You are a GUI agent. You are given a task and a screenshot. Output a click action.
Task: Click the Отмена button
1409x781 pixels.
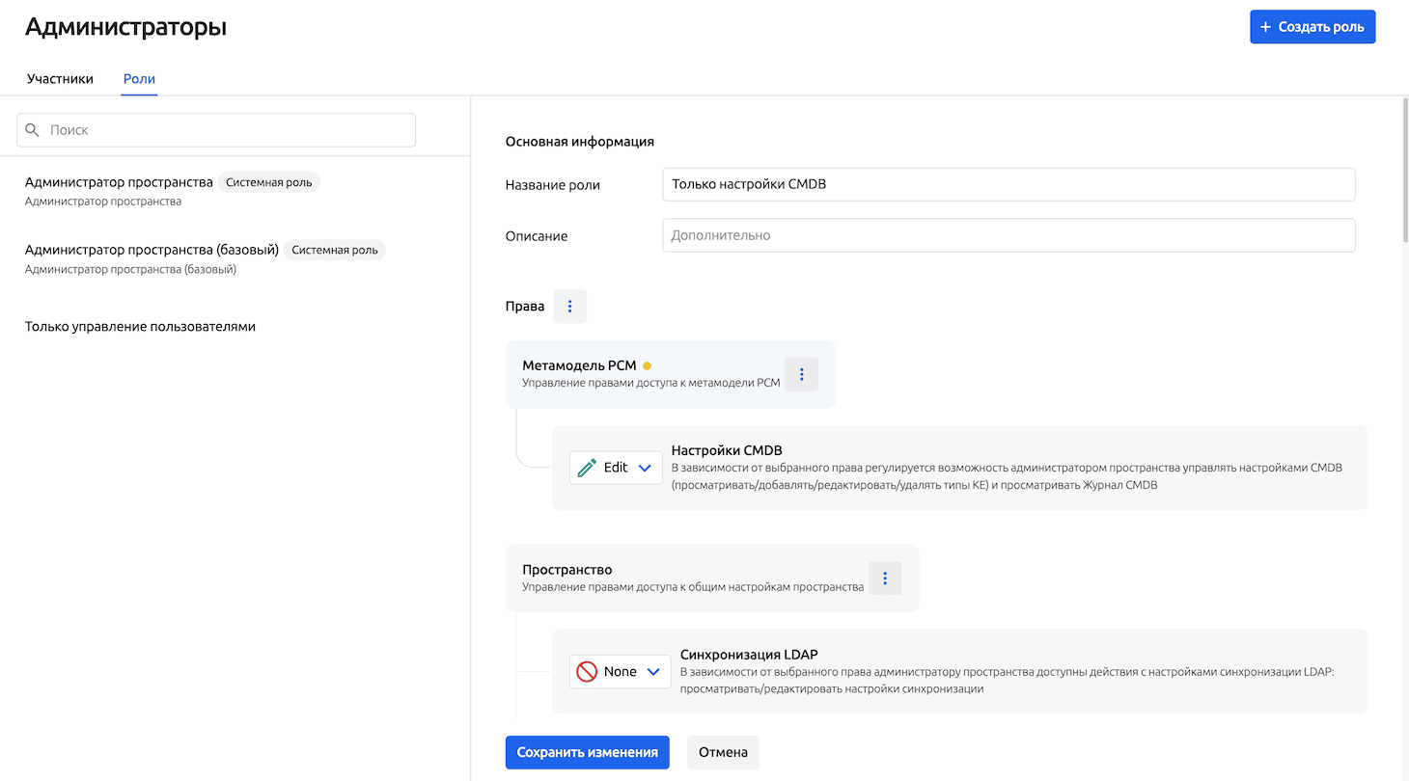pyautogui.click(x=723, y=752)
